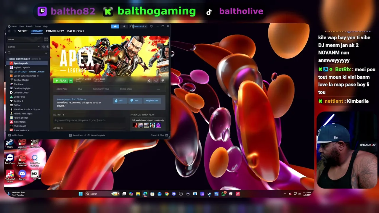Open the Discord desktop shortcut
379x213 pixels.
[x=22, y=175]
